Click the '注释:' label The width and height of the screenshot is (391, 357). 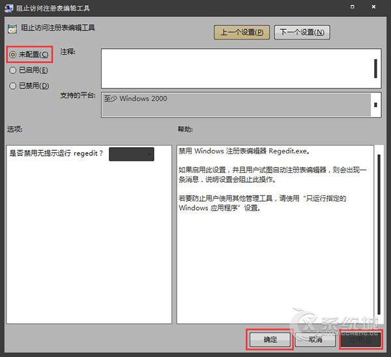click(68, 51)
